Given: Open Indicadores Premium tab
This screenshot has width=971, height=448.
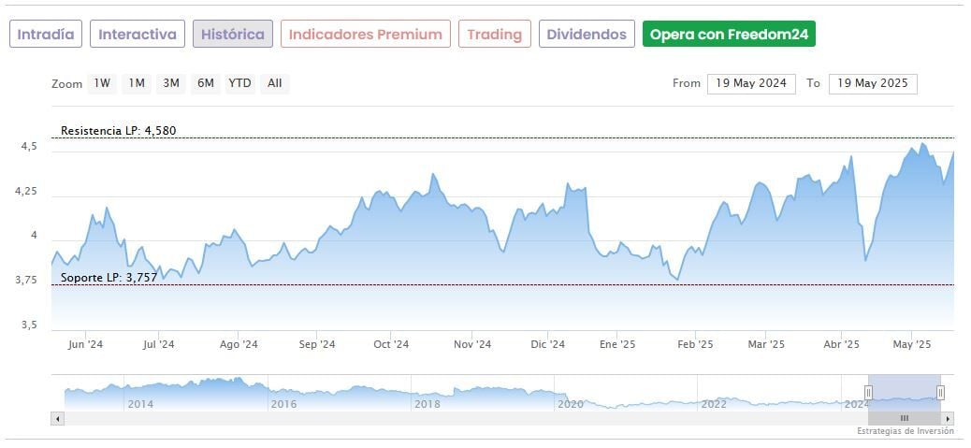Looking at the screenshot, I should pyautogui.click(x=365, y=35).
